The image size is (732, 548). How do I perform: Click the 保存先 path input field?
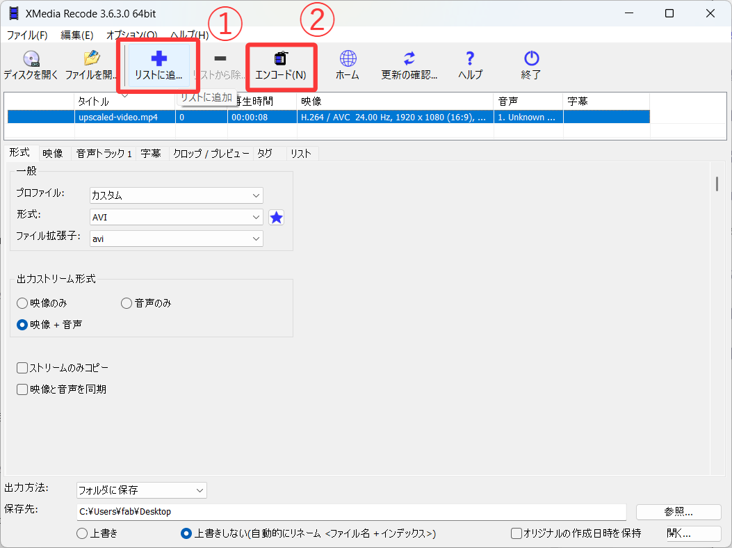pos(352,512)
